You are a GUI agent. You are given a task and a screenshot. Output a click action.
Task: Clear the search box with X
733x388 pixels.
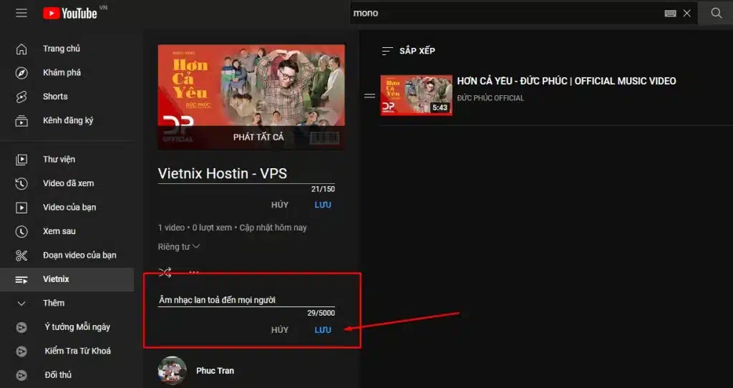point(686,13)
